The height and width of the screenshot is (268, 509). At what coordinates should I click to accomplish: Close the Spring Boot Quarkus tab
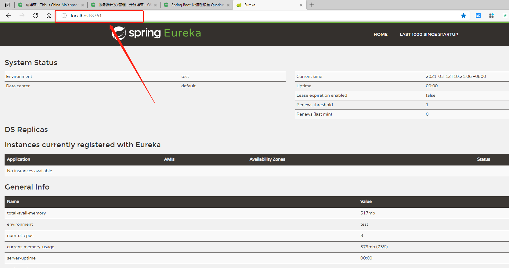tap(228, 5)
